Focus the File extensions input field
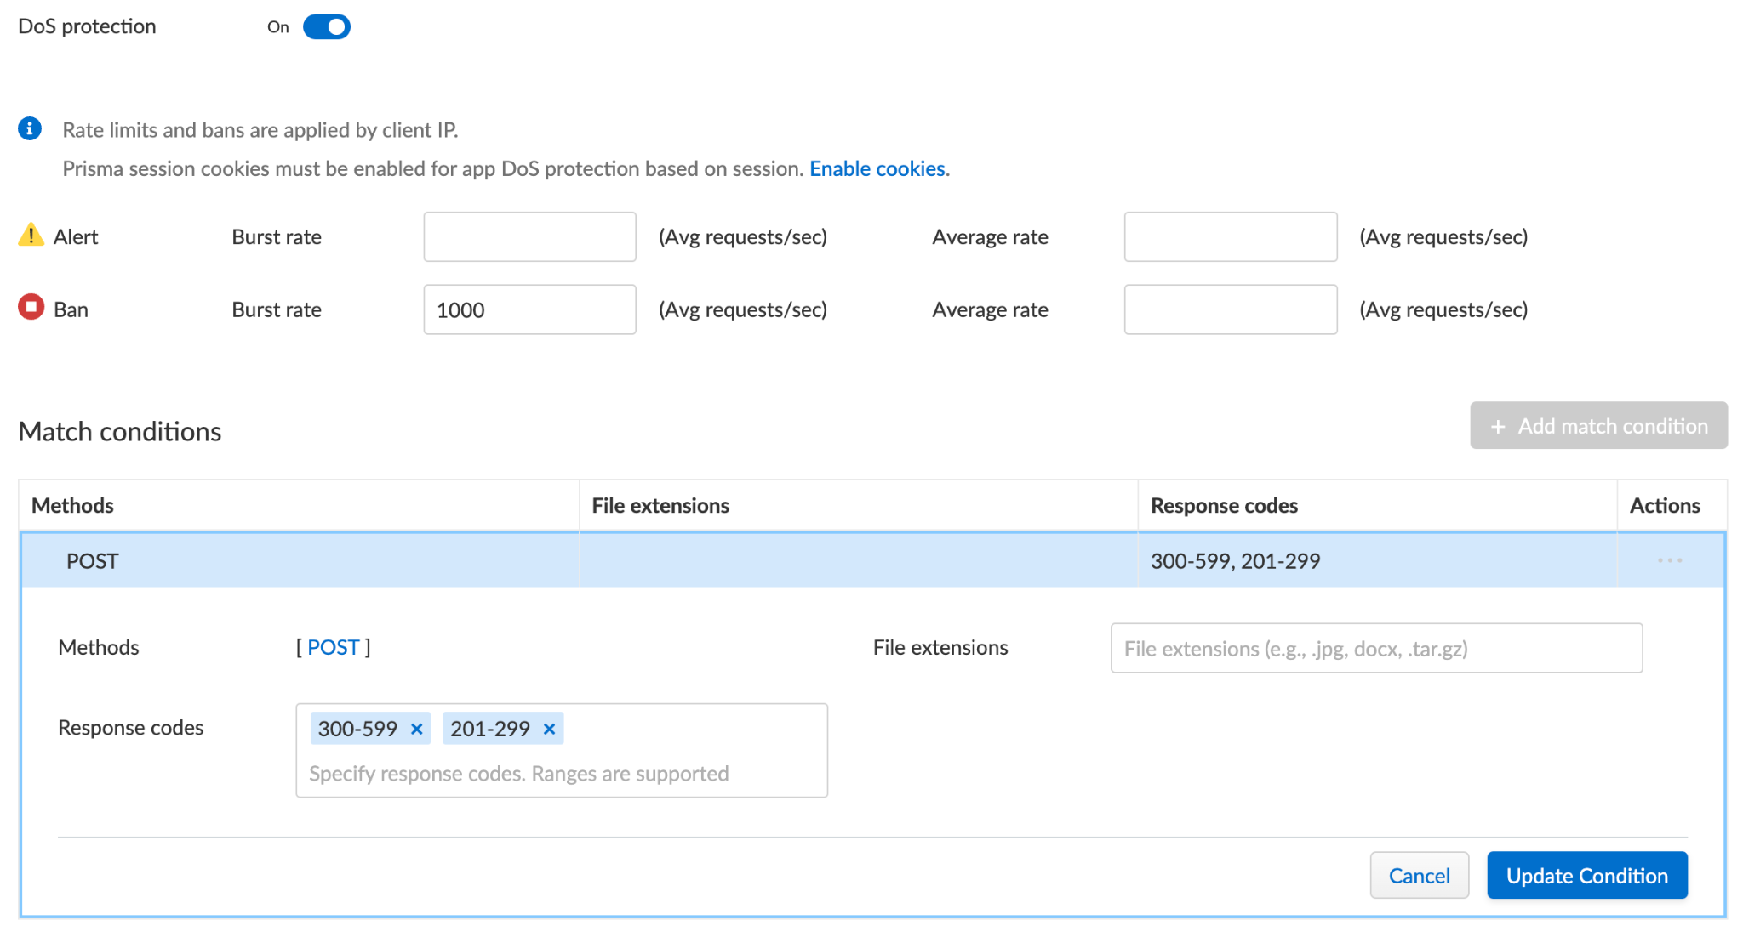 [1376, 649]
